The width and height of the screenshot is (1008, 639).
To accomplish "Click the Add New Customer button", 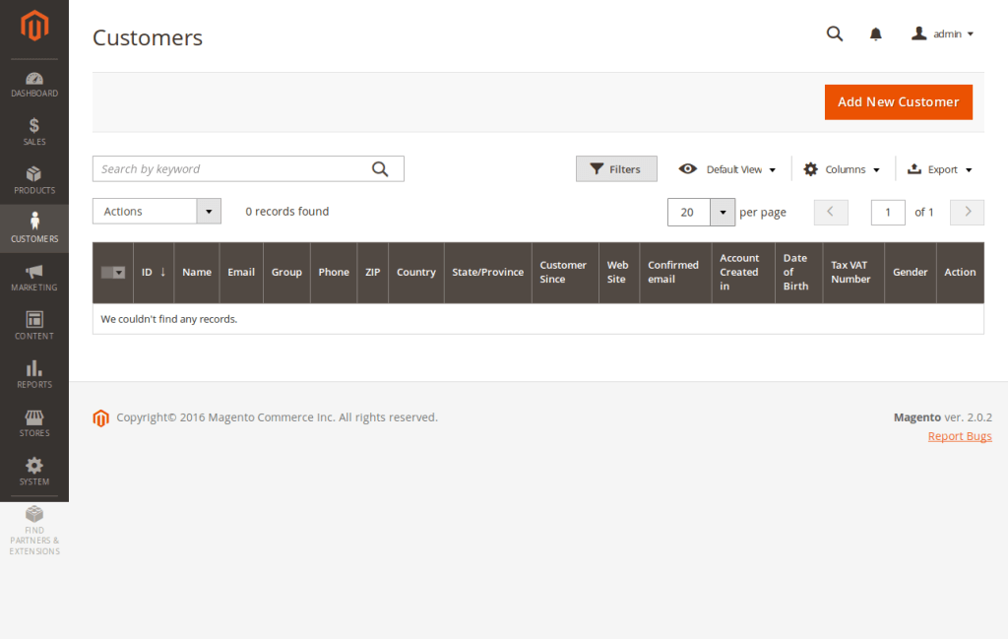I will (898, 102).
